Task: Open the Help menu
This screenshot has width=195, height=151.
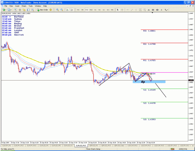Action: point(45,6)
